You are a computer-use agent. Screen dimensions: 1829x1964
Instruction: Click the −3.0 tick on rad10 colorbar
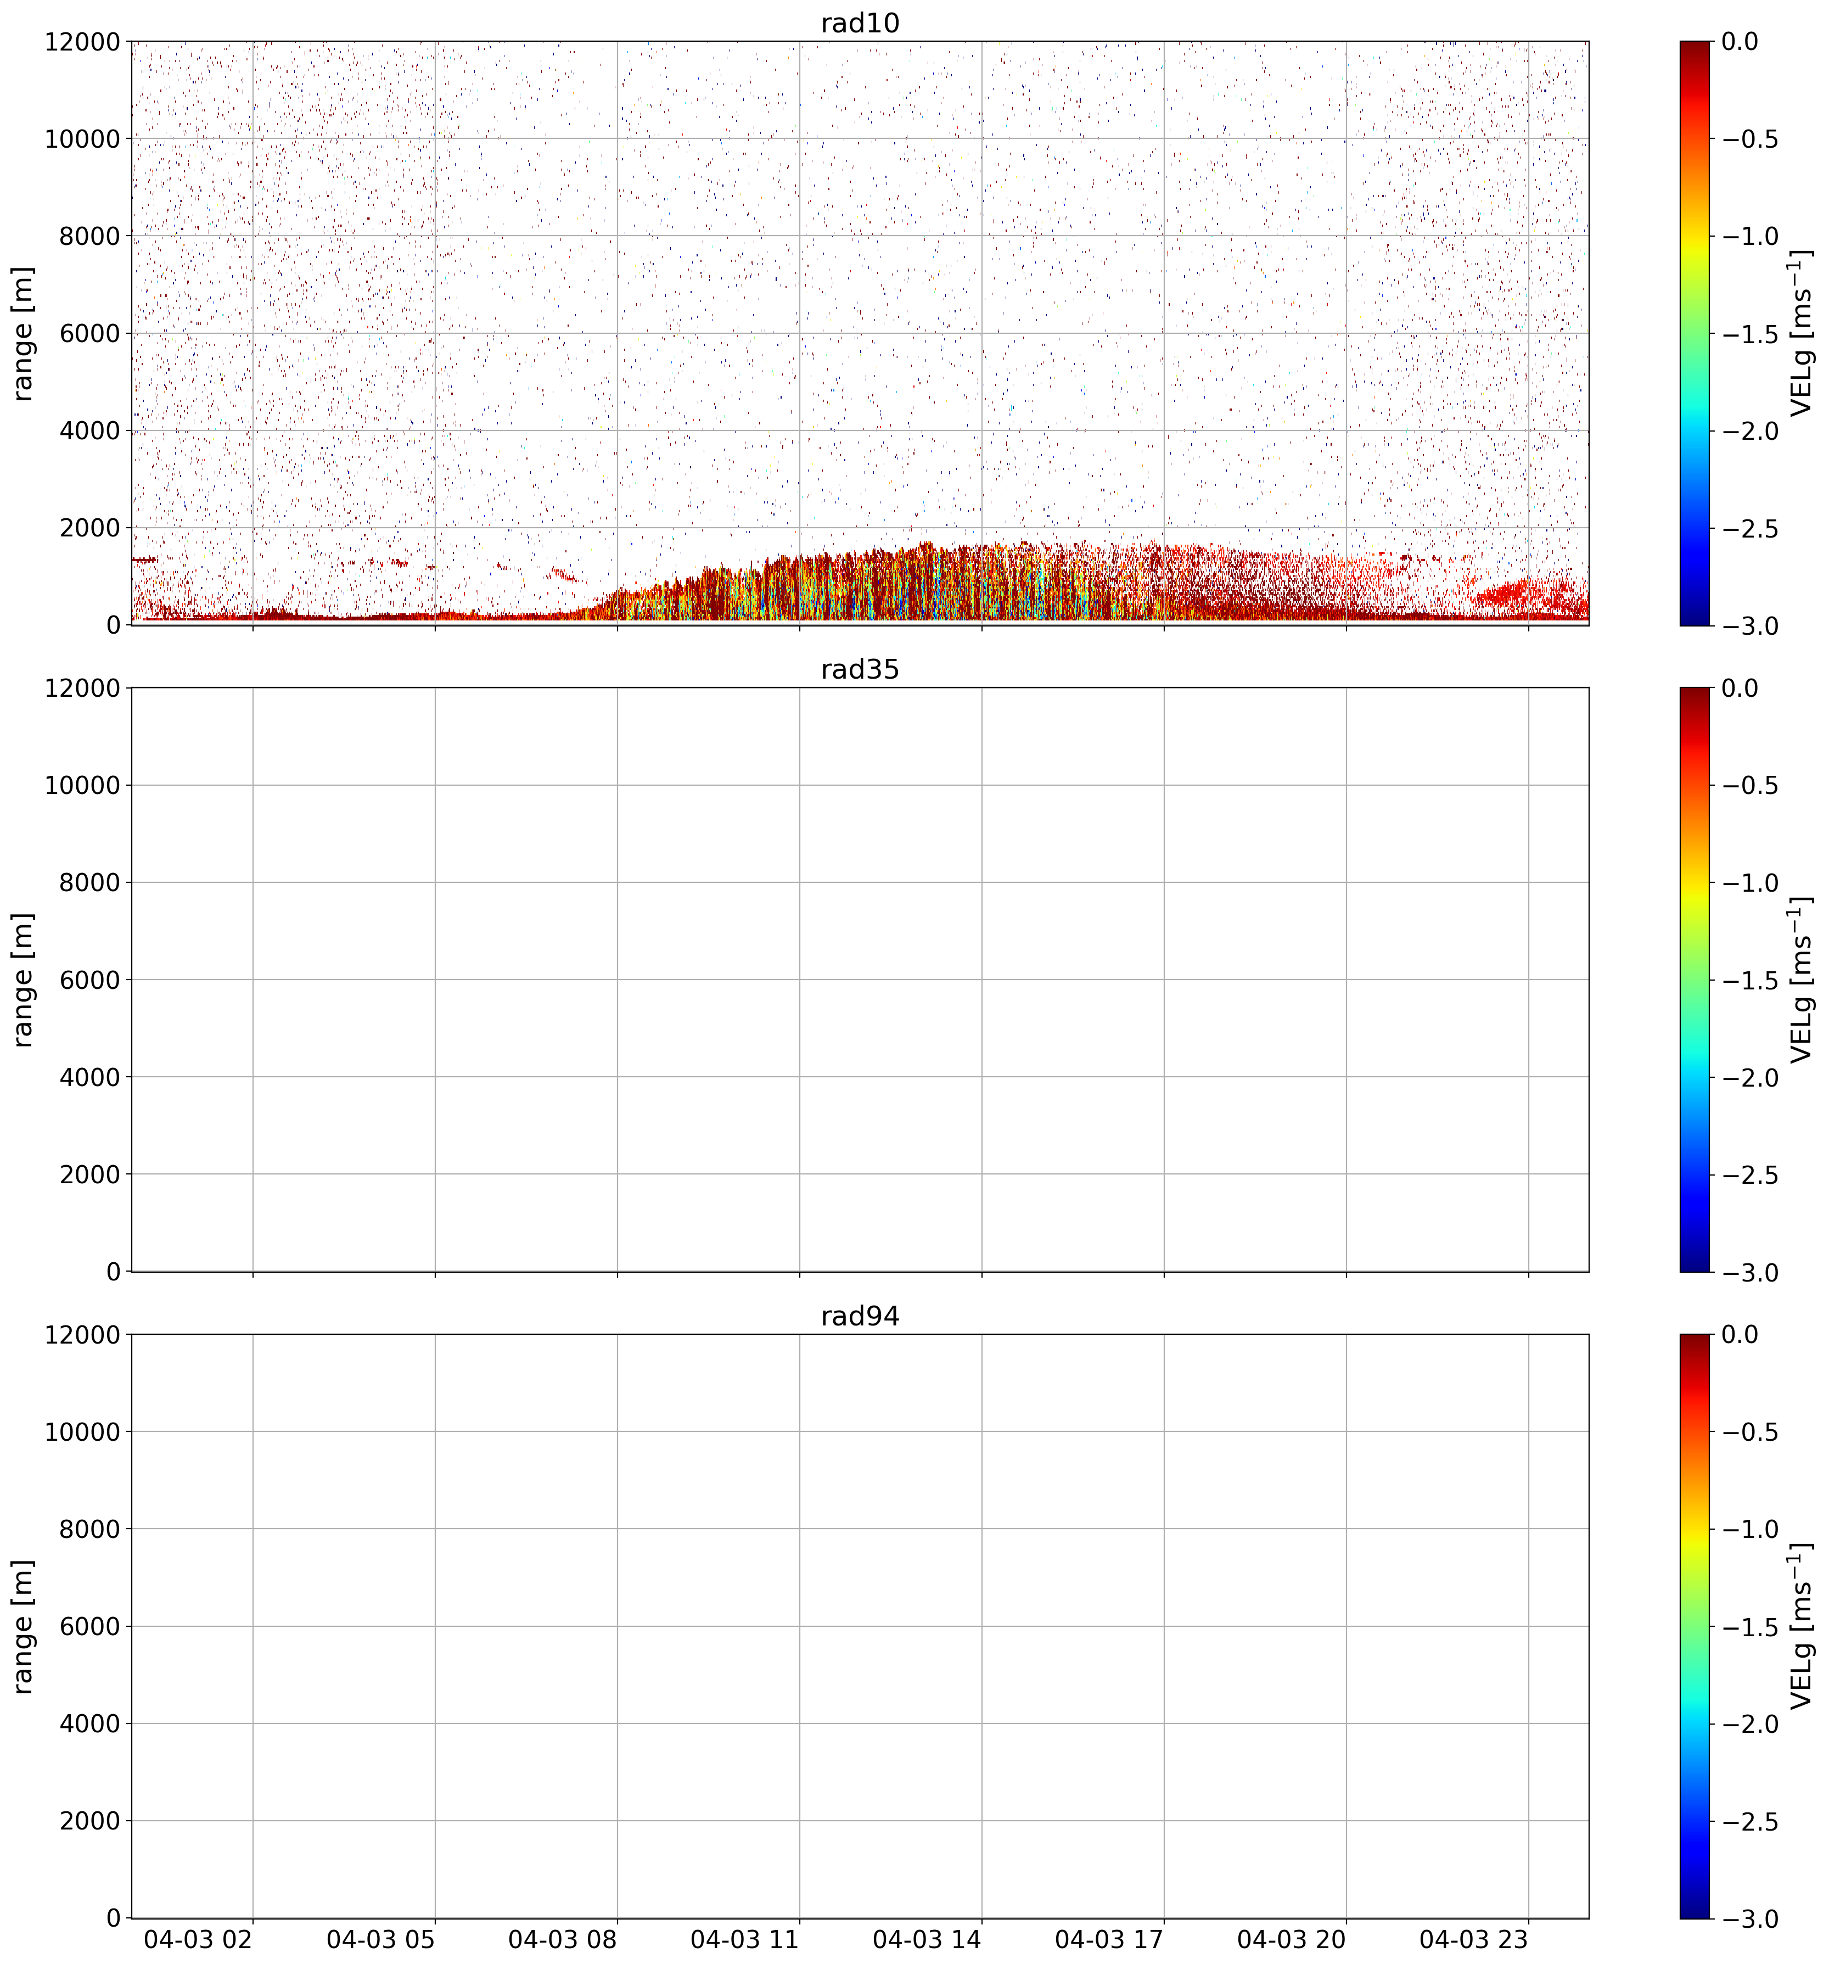(1750, 625)
